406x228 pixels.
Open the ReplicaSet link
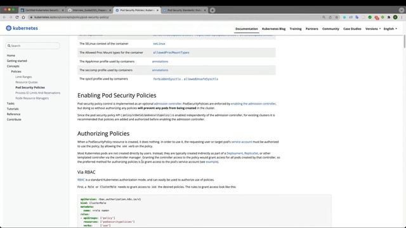251,153
